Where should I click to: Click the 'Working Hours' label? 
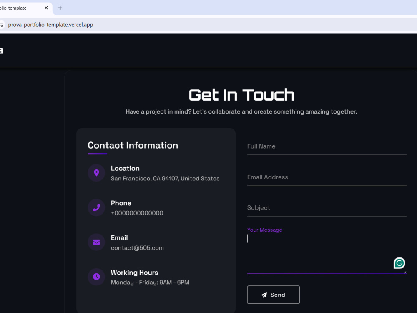pyautogui.click(x=134, y=273)
